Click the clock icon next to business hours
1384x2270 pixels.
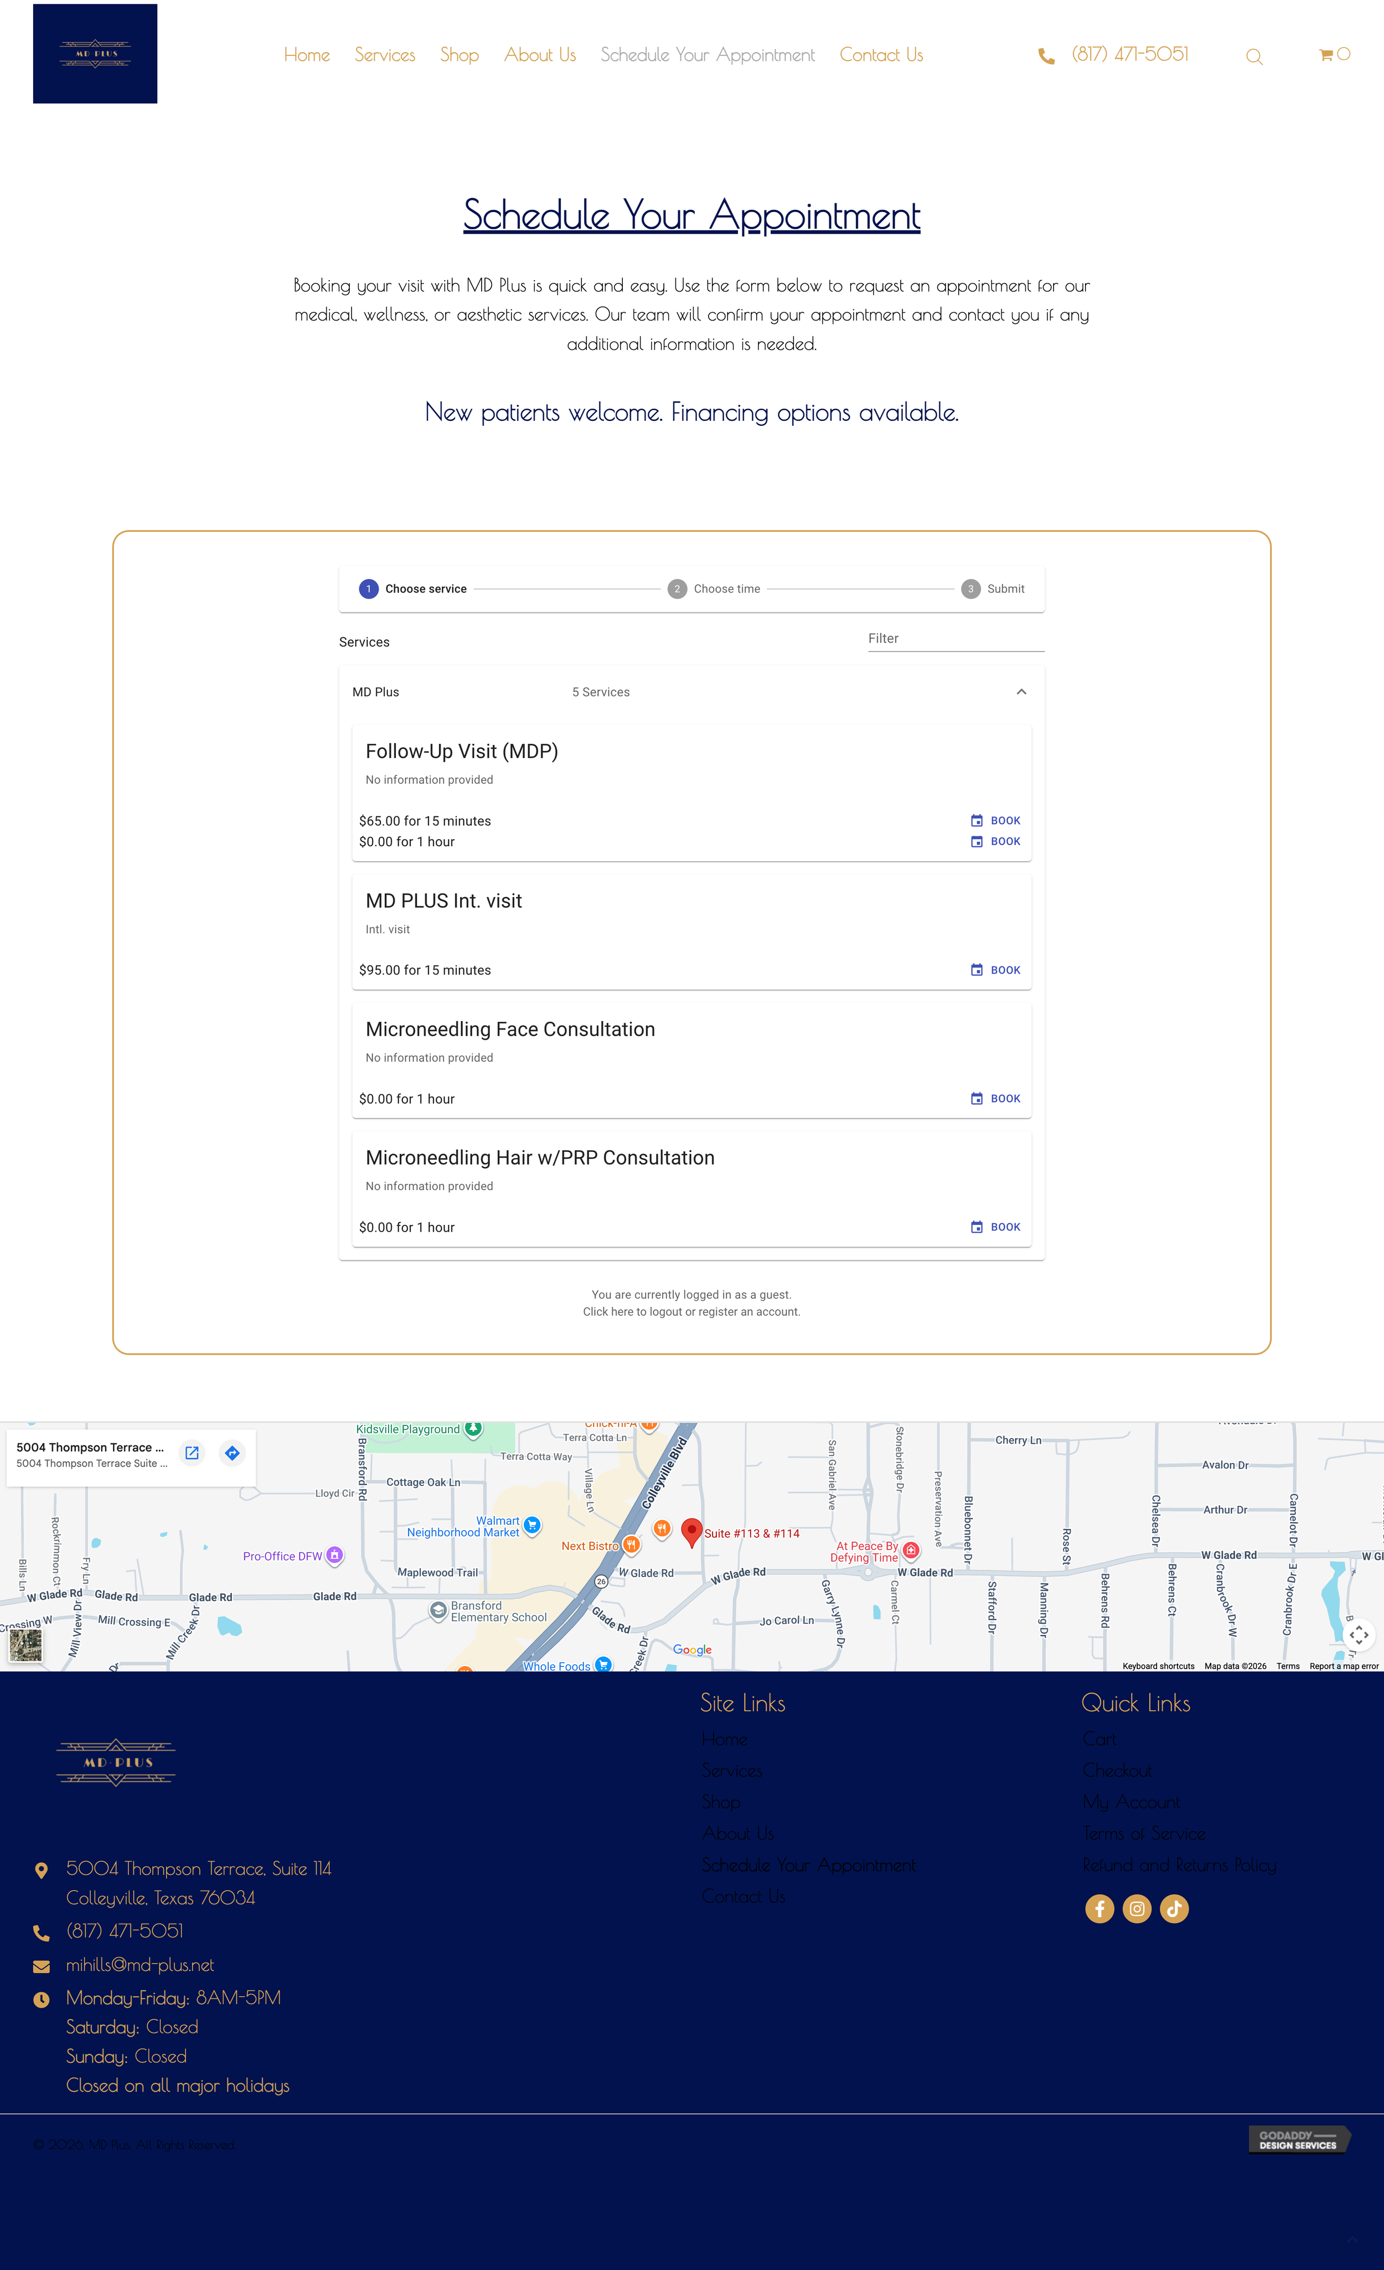[x=42, y=1999]
